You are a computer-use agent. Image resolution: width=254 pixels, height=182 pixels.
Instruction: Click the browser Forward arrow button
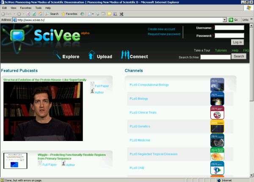19,14
